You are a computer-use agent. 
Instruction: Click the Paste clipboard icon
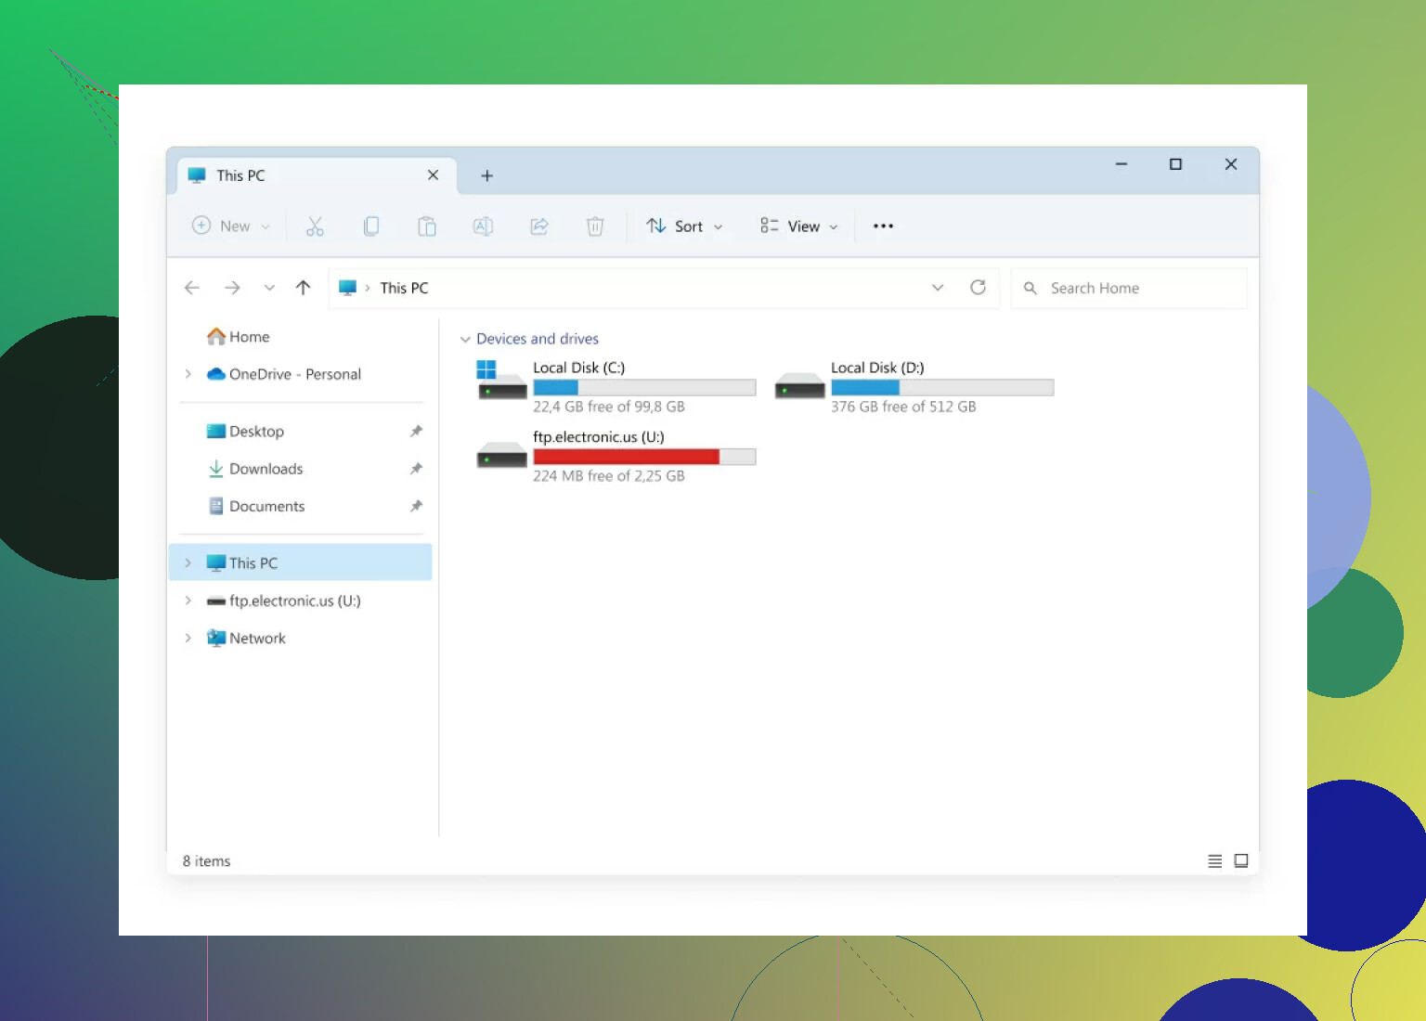point(427,226)
